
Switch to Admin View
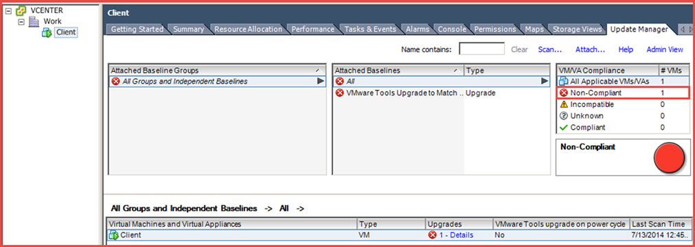[664, 49]
